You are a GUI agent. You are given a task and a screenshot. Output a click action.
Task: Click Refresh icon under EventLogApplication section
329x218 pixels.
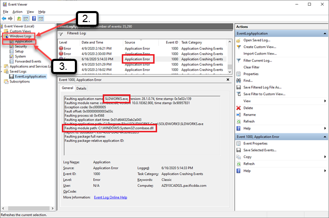(x=238, y=121)
